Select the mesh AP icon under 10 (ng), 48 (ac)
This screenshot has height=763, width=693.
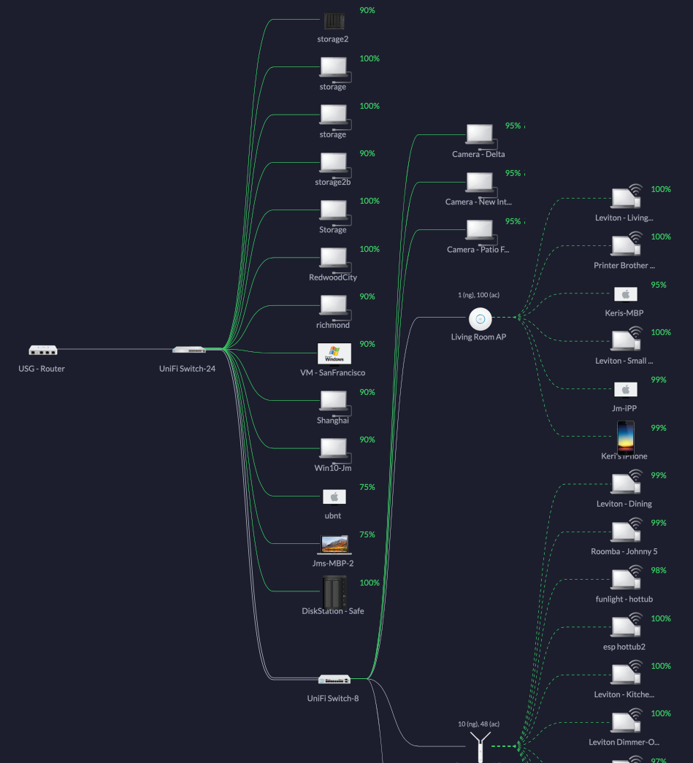pyautogui.click(x=480, y=747)
